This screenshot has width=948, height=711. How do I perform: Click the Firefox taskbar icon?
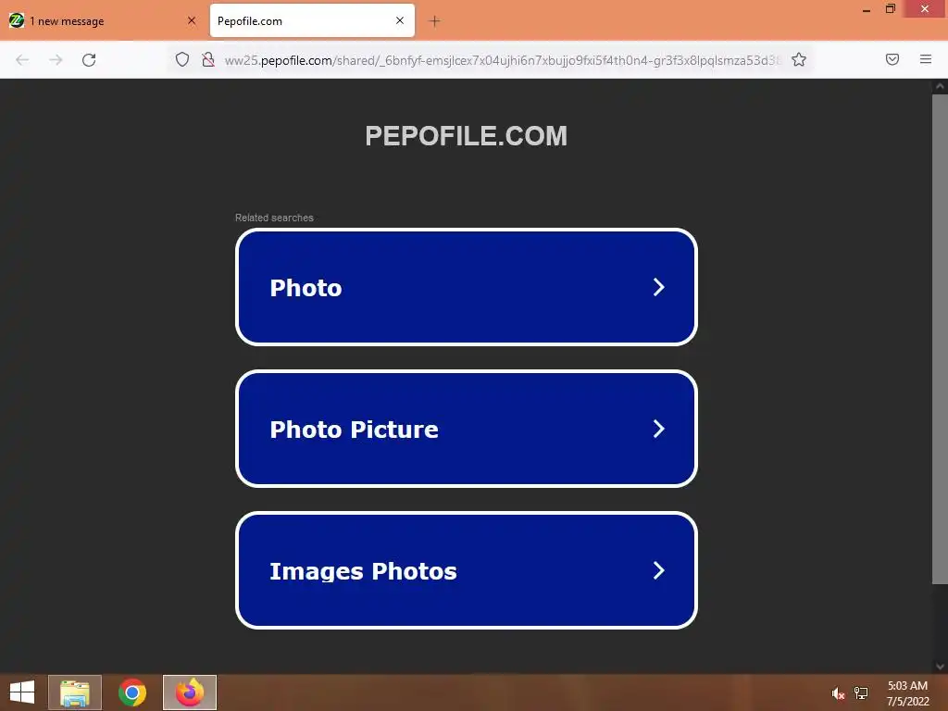[190, 692]
